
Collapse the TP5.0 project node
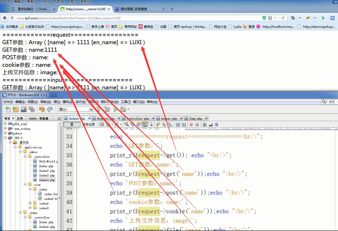[6, 138]
